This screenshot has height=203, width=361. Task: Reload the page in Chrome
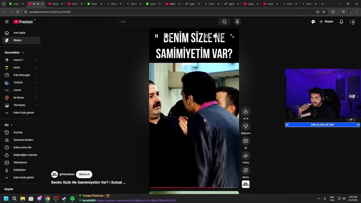tap(17, 12)
